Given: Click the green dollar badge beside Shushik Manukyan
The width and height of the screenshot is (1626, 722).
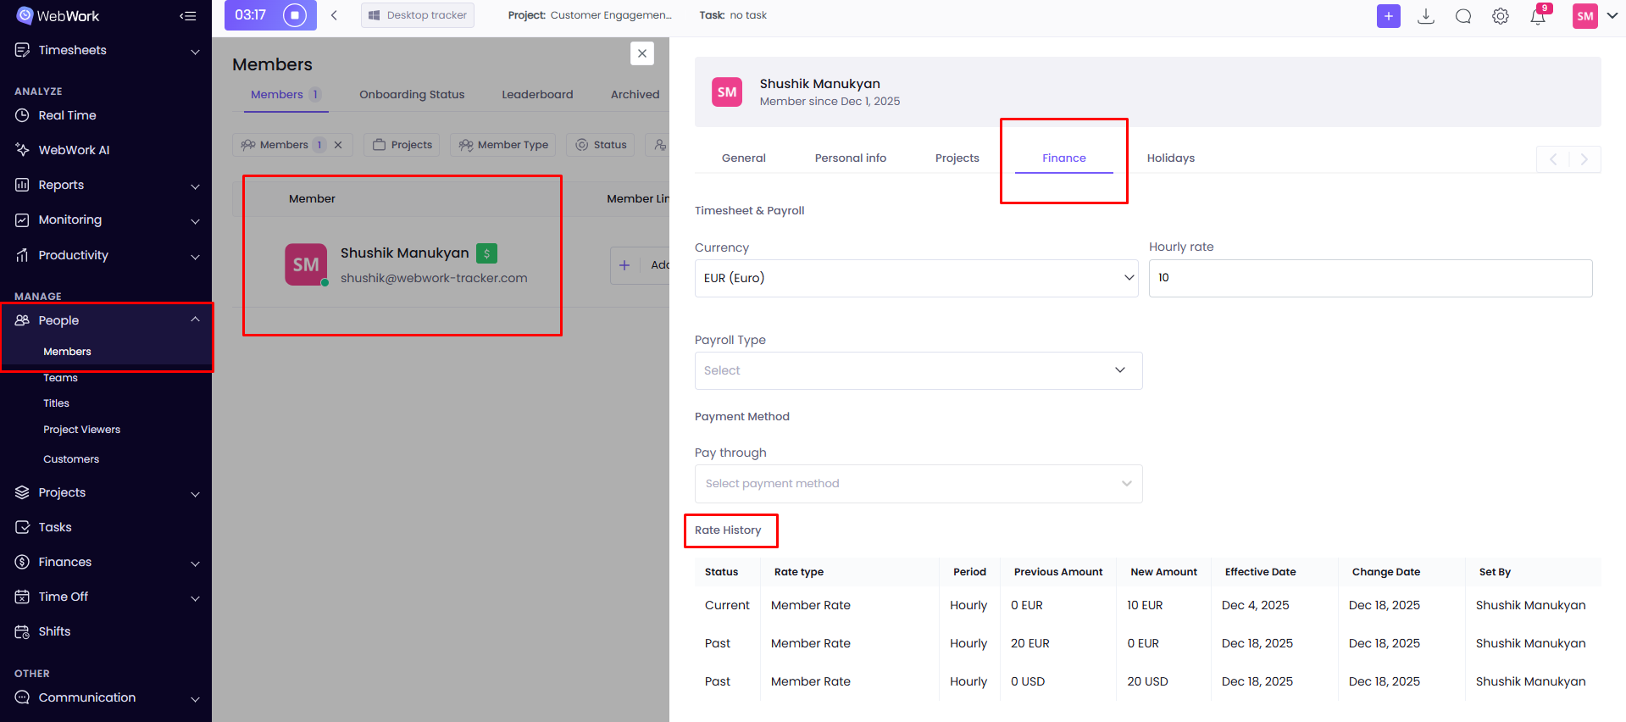Looking at the screenshot, I should click(x=486, y=253).
